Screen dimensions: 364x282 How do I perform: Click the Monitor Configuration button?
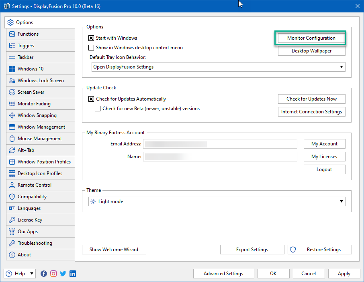pyautogui.click(x=311, y=38)
